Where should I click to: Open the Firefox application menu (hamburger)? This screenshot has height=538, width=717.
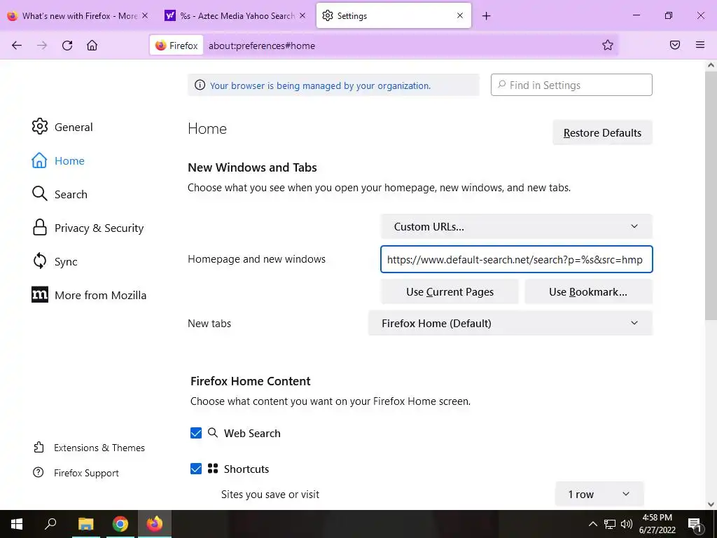click(x=700, y=45)
